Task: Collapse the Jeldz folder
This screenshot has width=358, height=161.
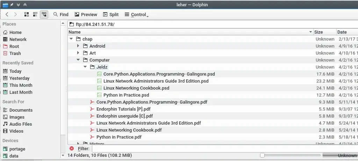Action: pyautogui.click(x=85, y=67)
